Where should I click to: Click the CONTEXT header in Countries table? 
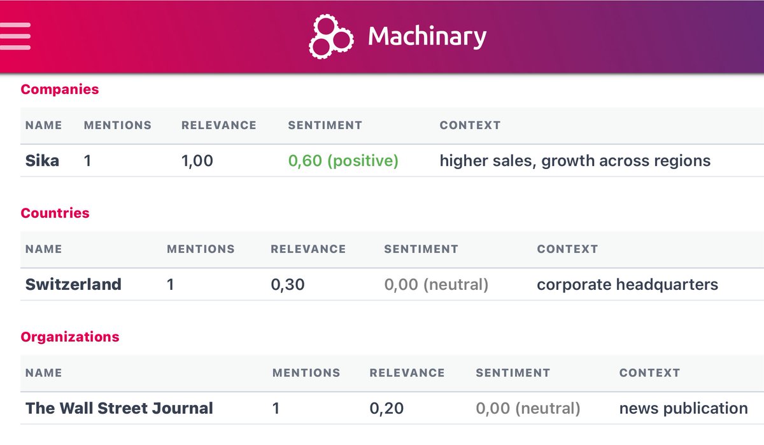[567, 249]
